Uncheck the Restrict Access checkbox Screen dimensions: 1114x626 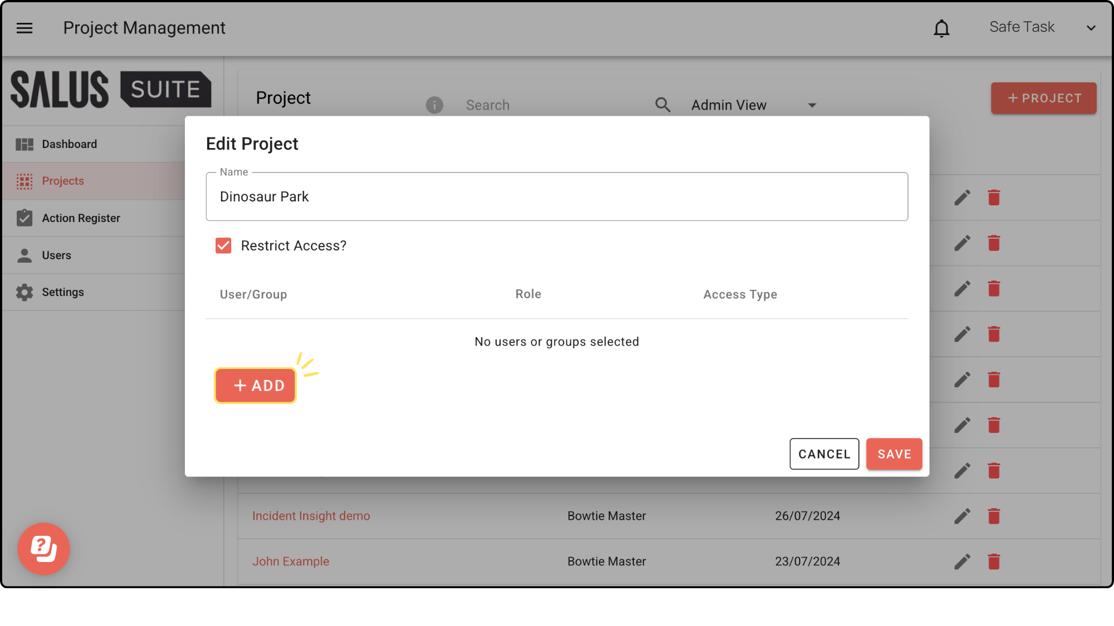223,245
